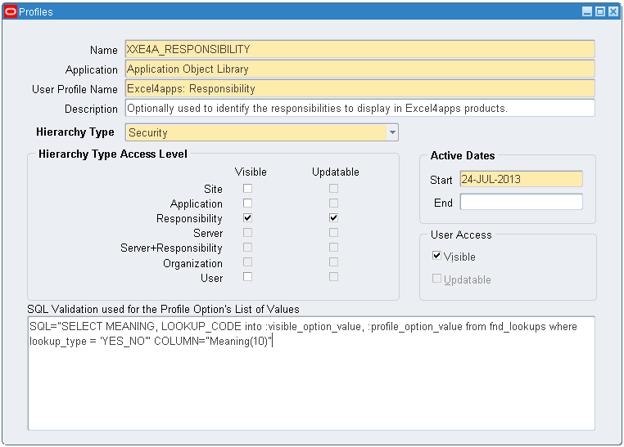Click the User Profile Name field

click(x=359, y=88)
